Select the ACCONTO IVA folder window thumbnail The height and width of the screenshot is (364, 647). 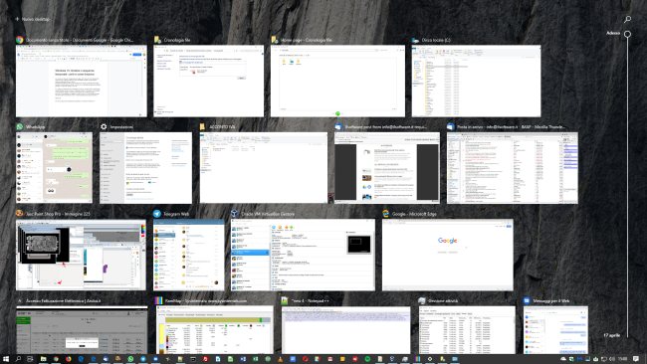pos(264,168)
